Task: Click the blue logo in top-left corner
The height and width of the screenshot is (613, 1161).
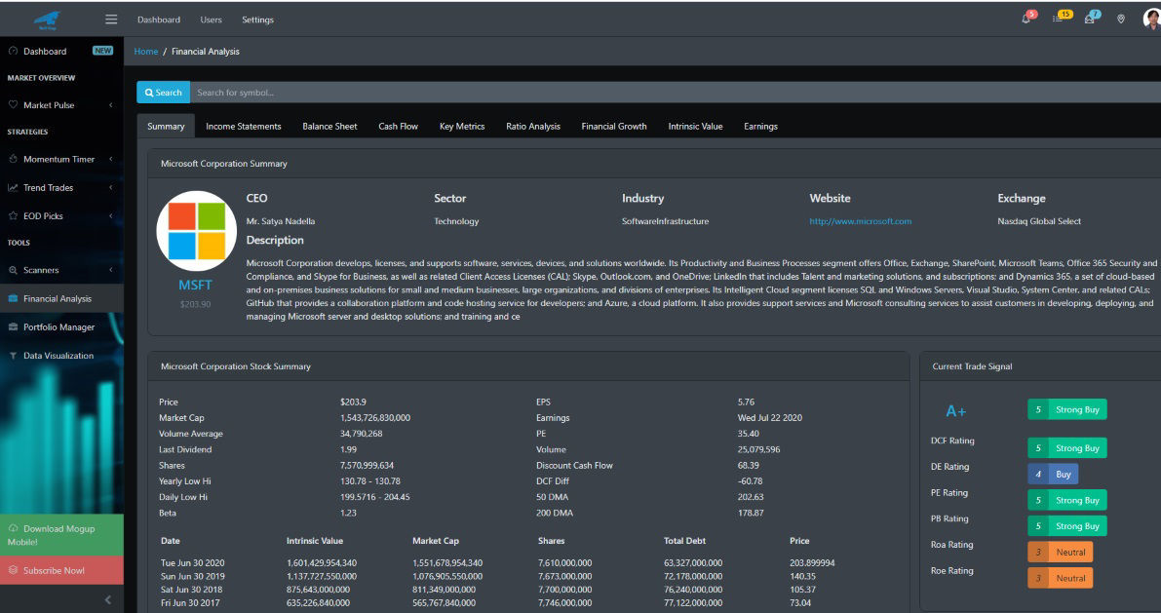Action: click(x=47, y=20)
